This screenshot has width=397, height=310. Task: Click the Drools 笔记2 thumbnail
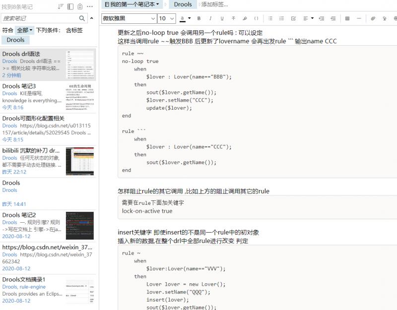tap(80, 226)
